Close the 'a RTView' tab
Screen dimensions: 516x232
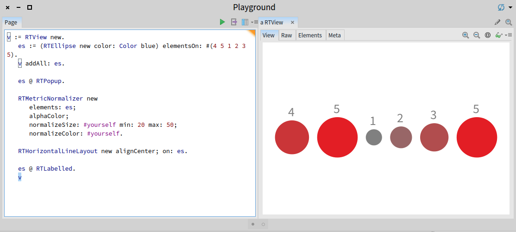click(292, 22)
